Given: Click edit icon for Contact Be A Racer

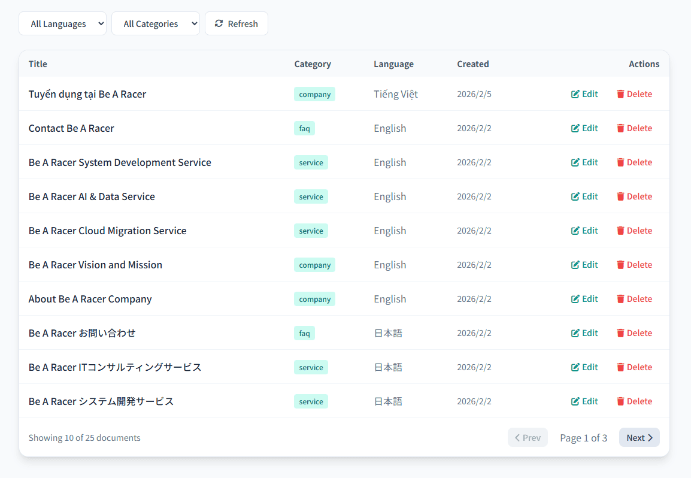Looking at the screenshot, I should (x=575, y=128).
